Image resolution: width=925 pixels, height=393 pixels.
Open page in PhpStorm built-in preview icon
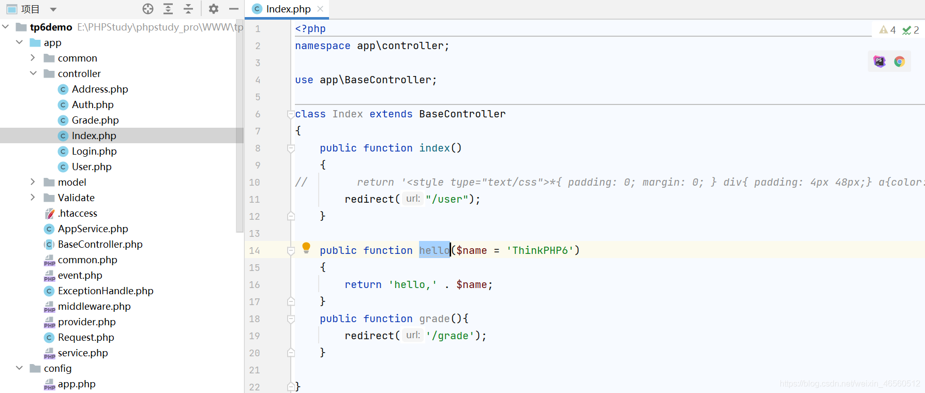(x=879, y=62)
